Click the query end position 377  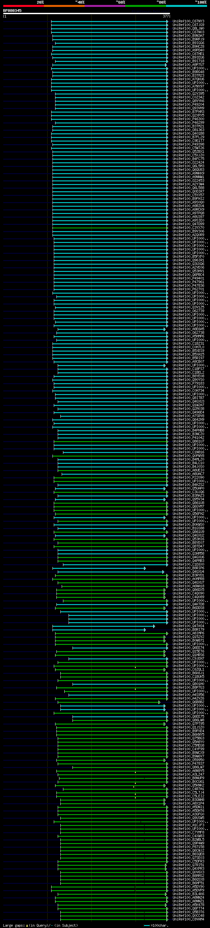165,16
